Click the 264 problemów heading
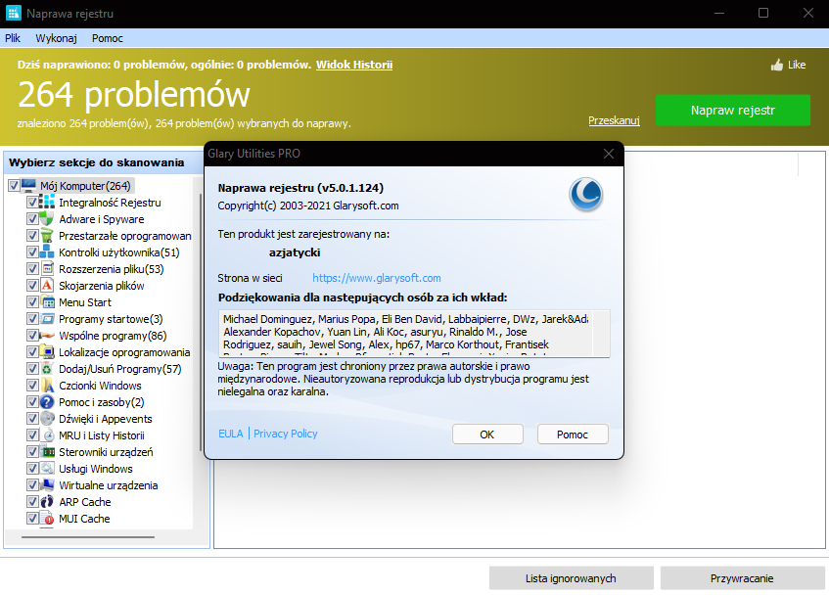The height and width of the screenshot is (595, 829). click(x=134, y=95)
